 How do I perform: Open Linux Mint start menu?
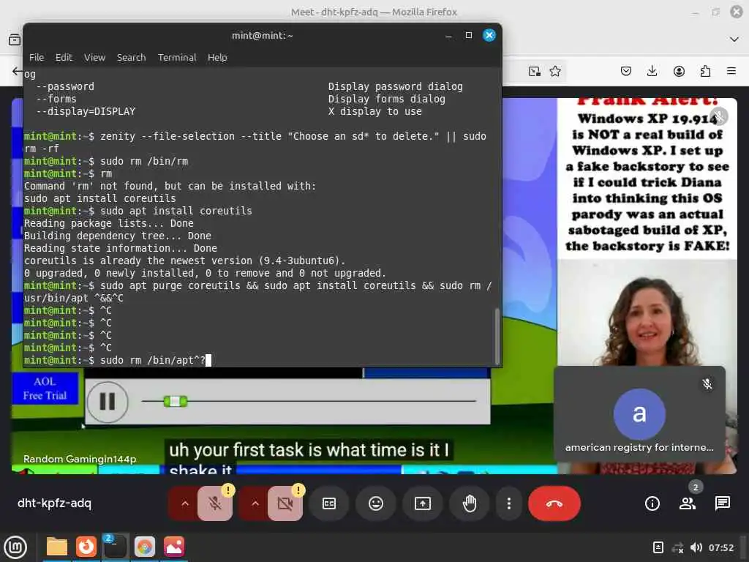click(15, 547)
